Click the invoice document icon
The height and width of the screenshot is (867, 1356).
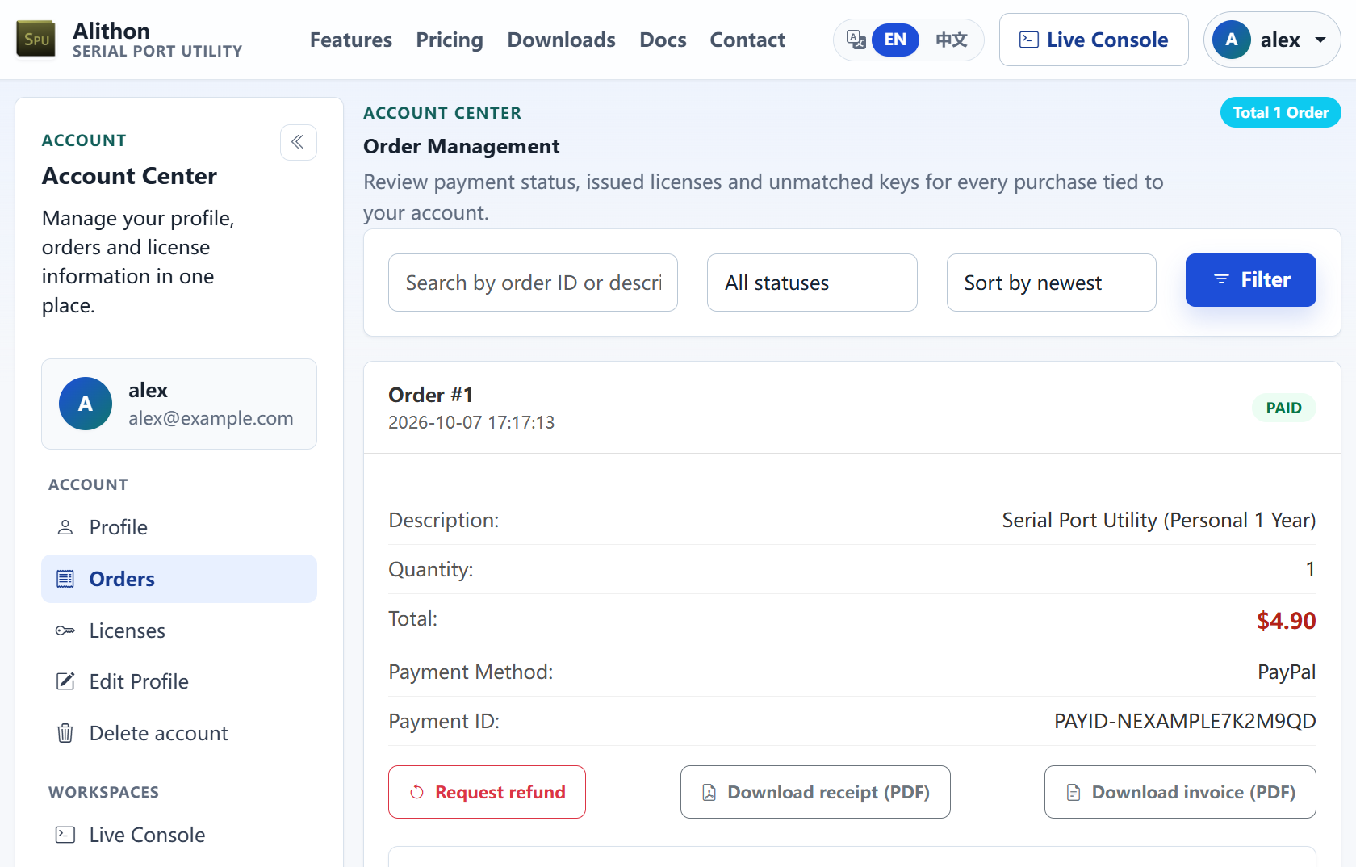(x=1073, y=793)
